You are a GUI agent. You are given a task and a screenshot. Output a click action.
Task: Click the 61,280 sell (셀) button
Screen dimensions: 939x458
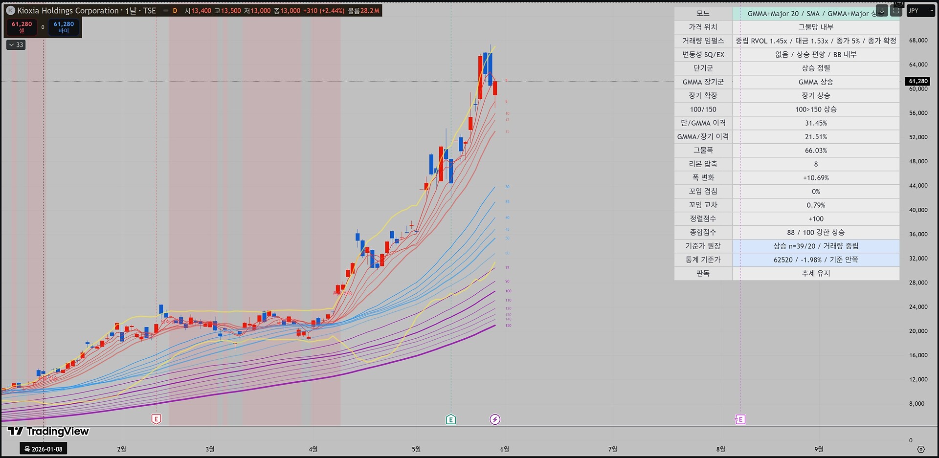click(x=22, y=27)
